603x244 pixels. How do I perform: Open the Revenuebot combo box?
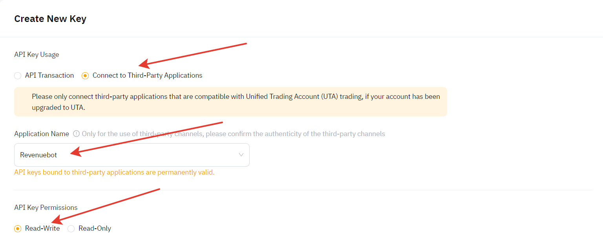click(132, 155)
